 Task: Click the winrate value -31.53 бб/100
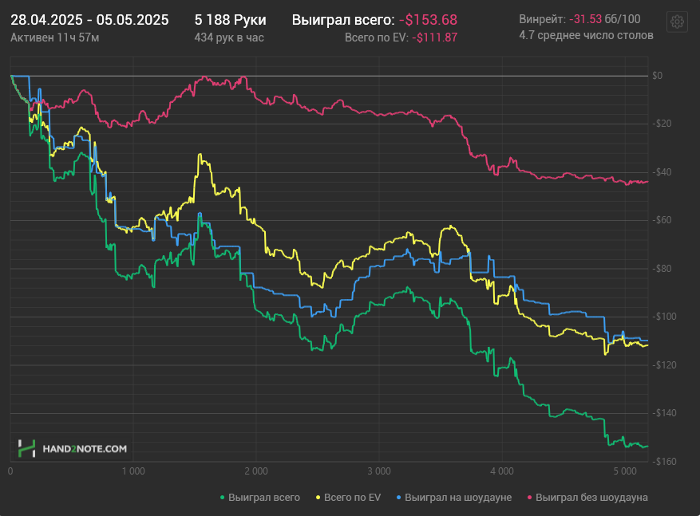pos(604,19)
